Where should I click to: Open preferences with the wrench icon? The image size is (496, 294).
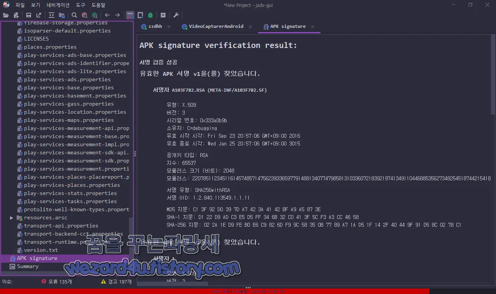(176, 15)
